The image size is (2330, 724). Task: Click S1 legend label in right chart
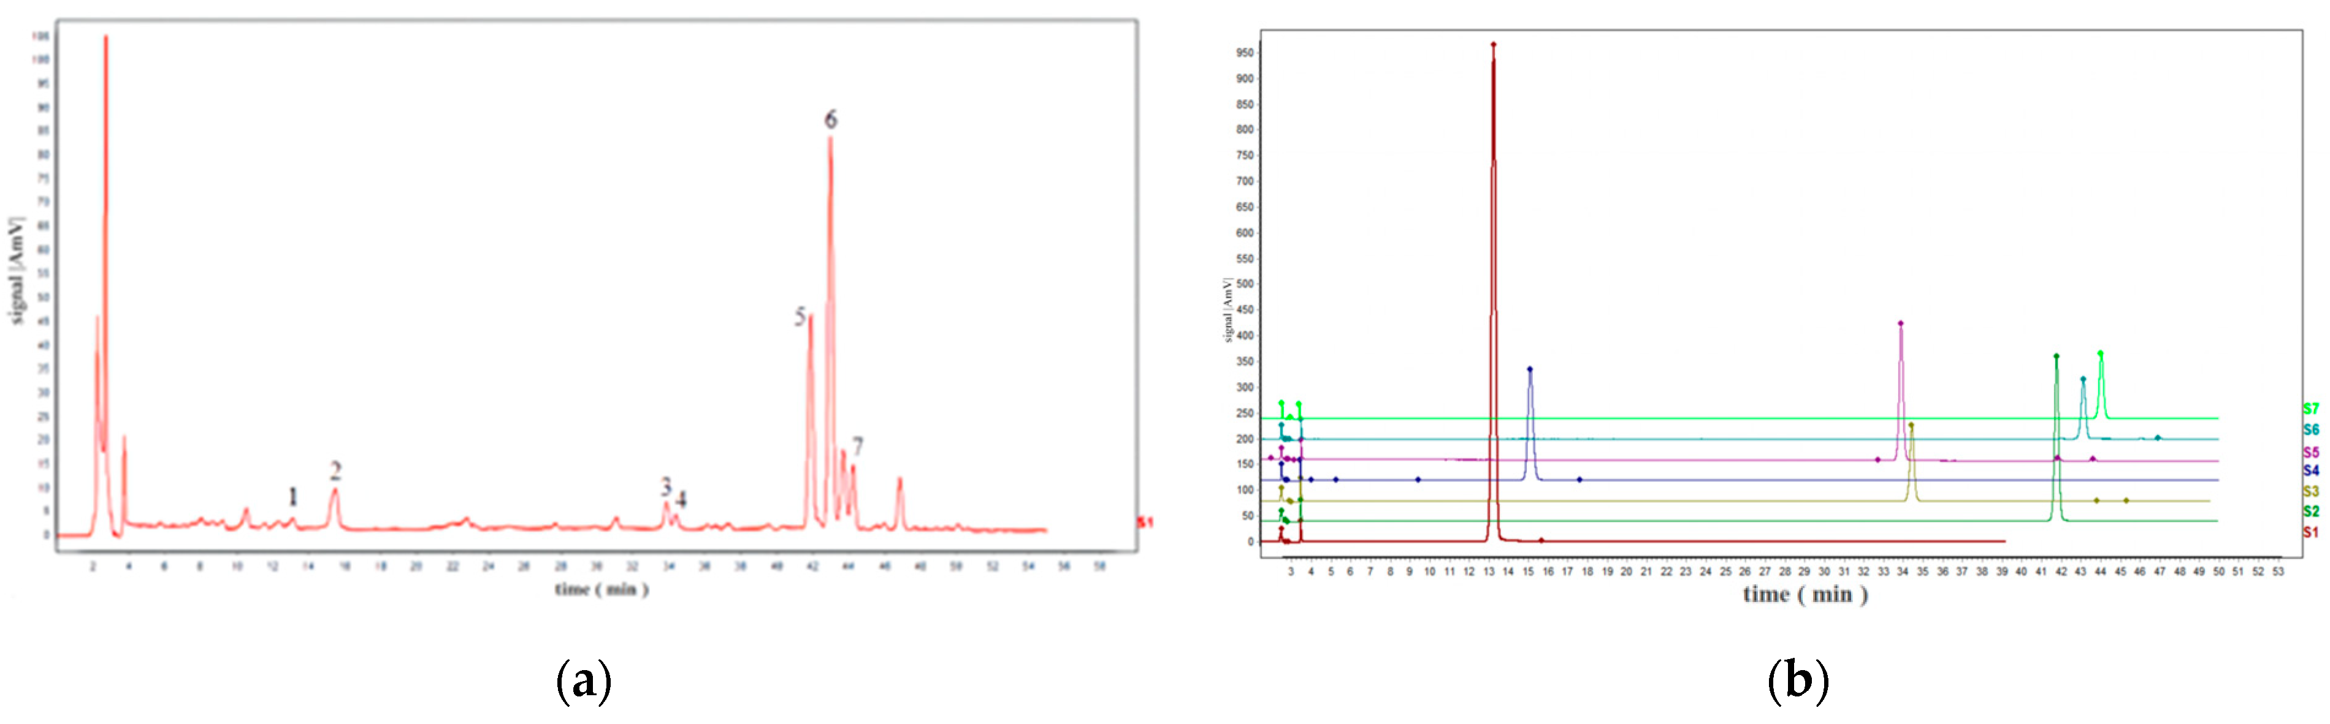pos(2310,532)
